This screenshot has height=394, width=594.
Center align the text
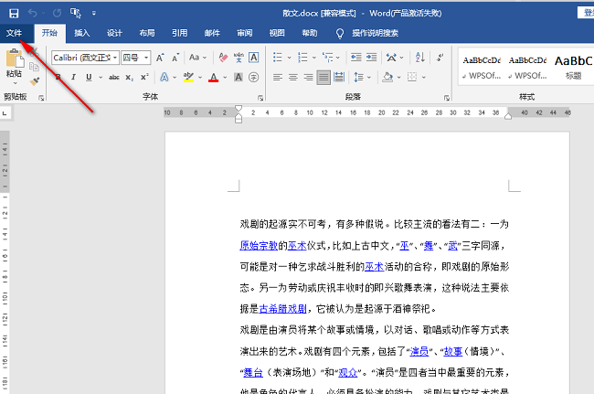coord(292,78)
